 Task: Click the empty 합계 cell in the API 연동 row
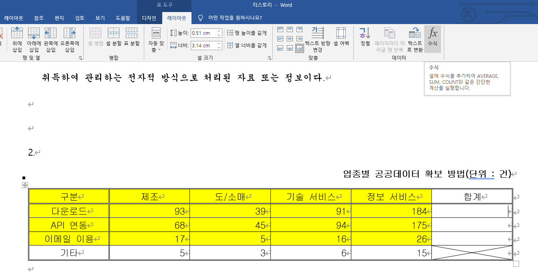(x=472, y=225)
